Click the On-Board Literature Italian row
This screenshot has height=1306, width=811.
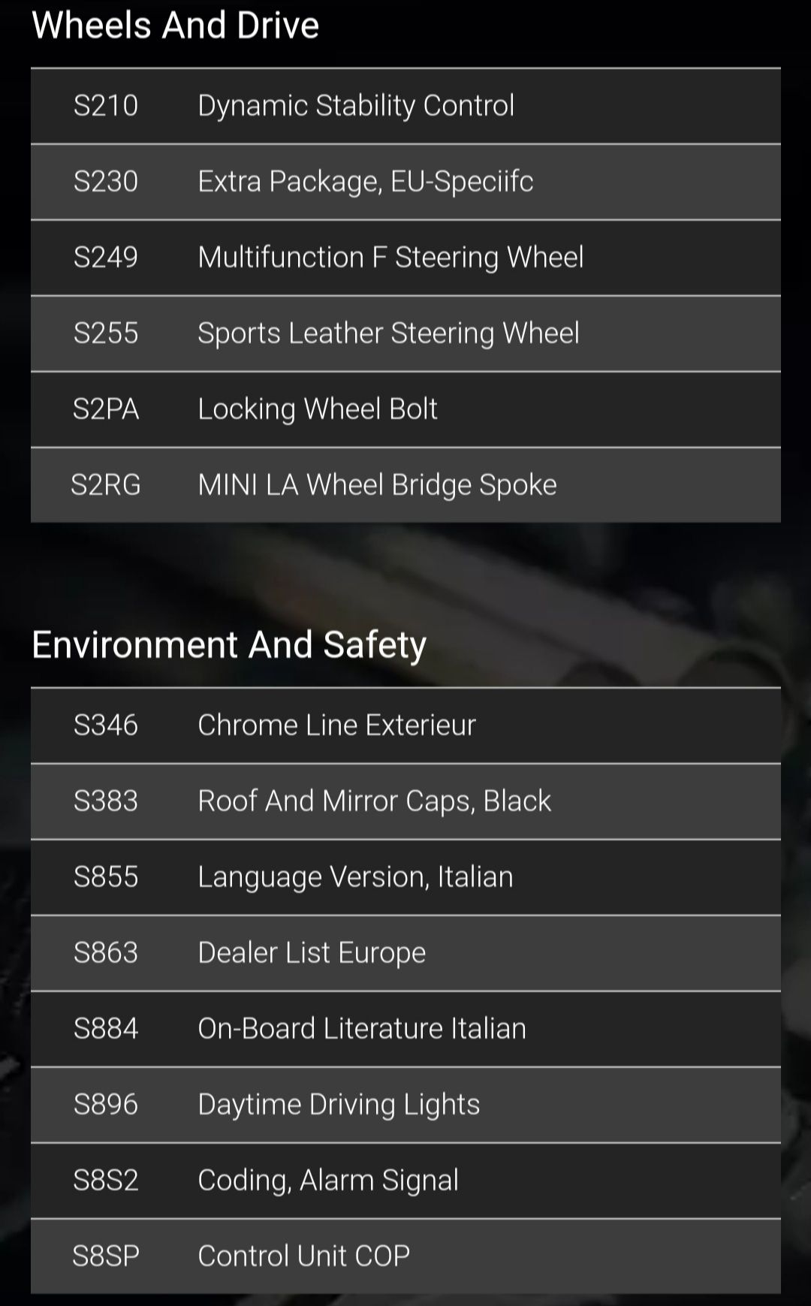pyautogui.click(x=405, y=1029)
